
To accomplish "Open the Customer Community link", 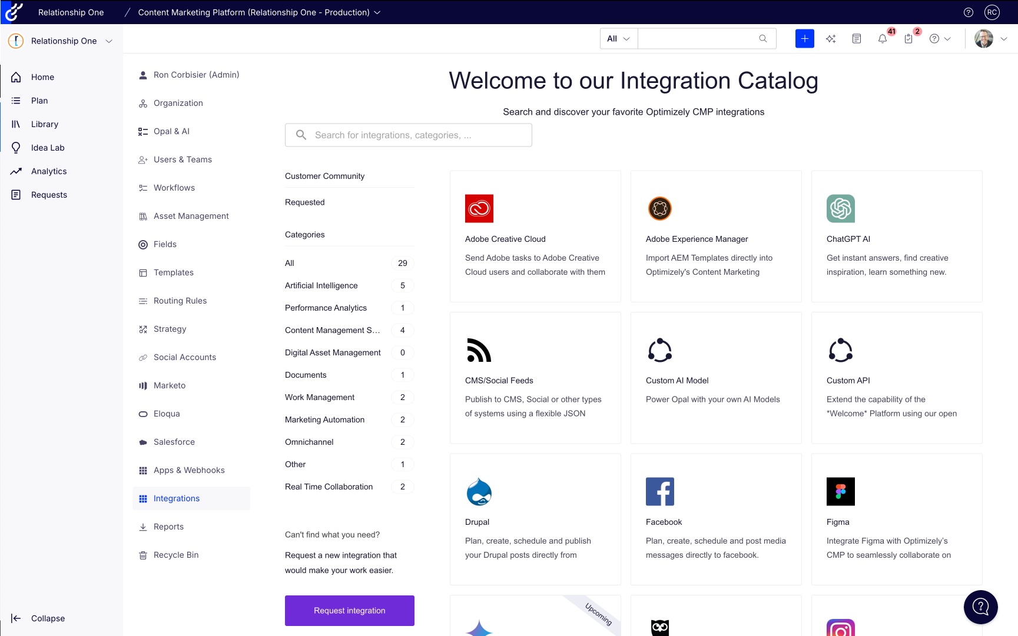I will pos(324,176).
